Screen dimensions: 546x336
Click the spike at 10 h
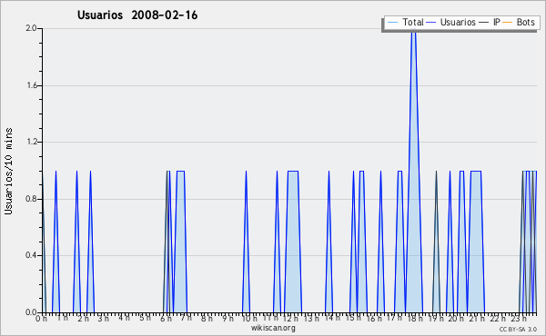pyautogui.click(x=247, y=242)
